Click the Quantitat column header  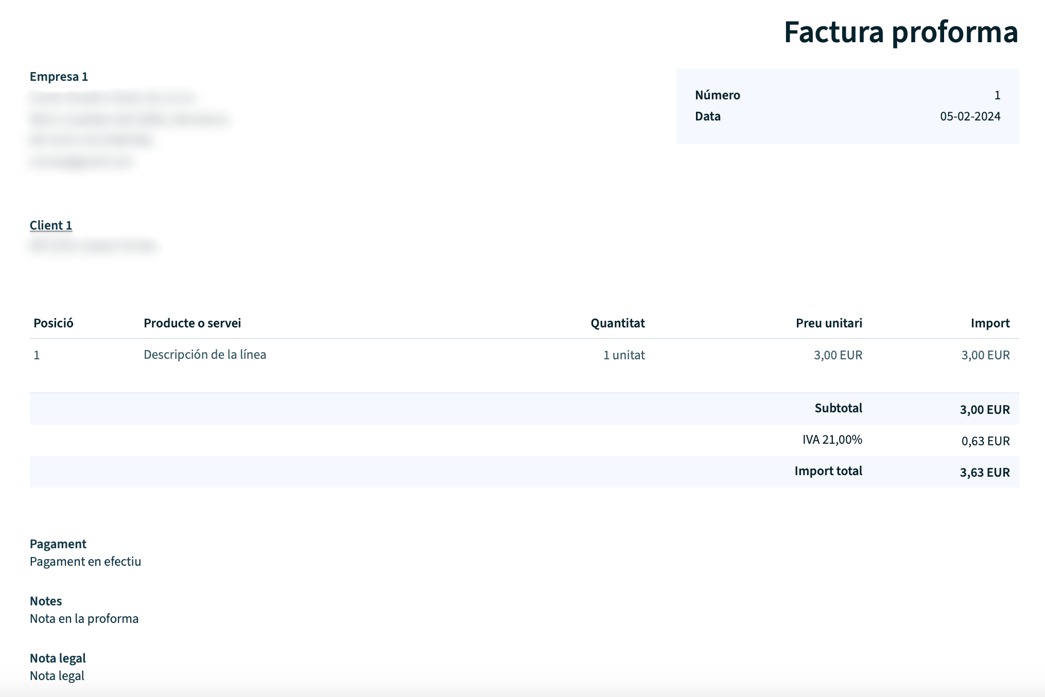coord(617,323)
